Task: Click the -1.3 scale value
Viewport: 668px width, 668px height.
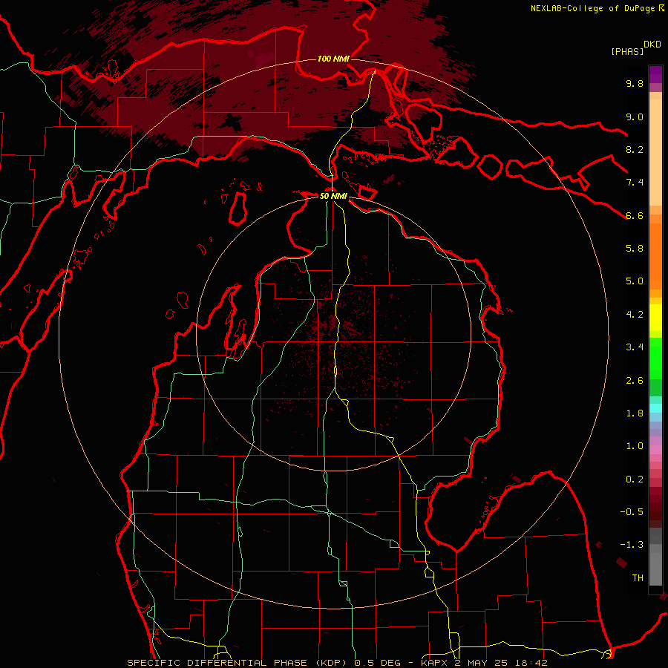Action: tap(632, 545)
